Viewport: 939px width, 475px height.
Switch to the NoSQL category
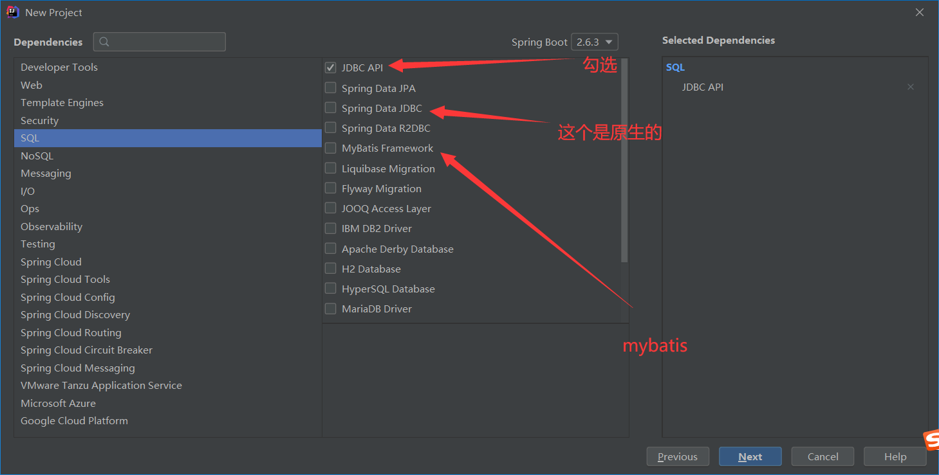[167, 156]
